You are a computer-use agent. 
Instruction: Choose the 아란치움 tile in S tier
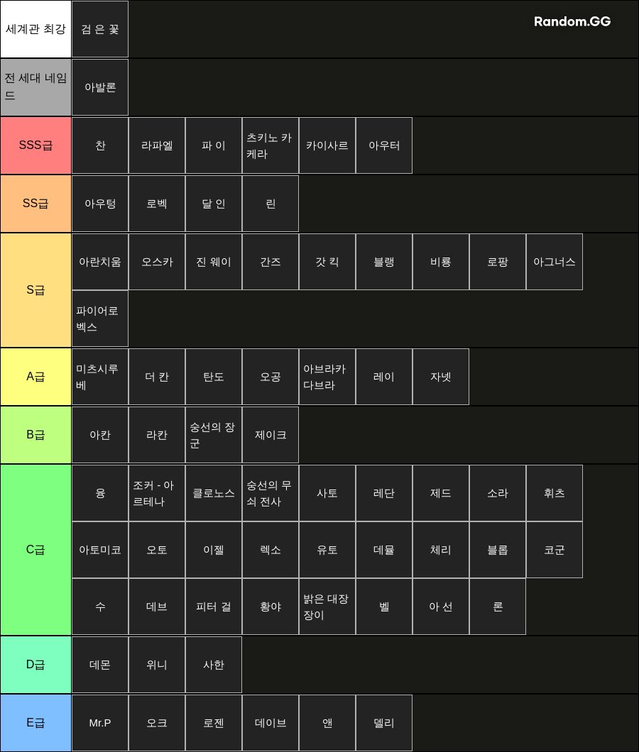pos(100,262)
